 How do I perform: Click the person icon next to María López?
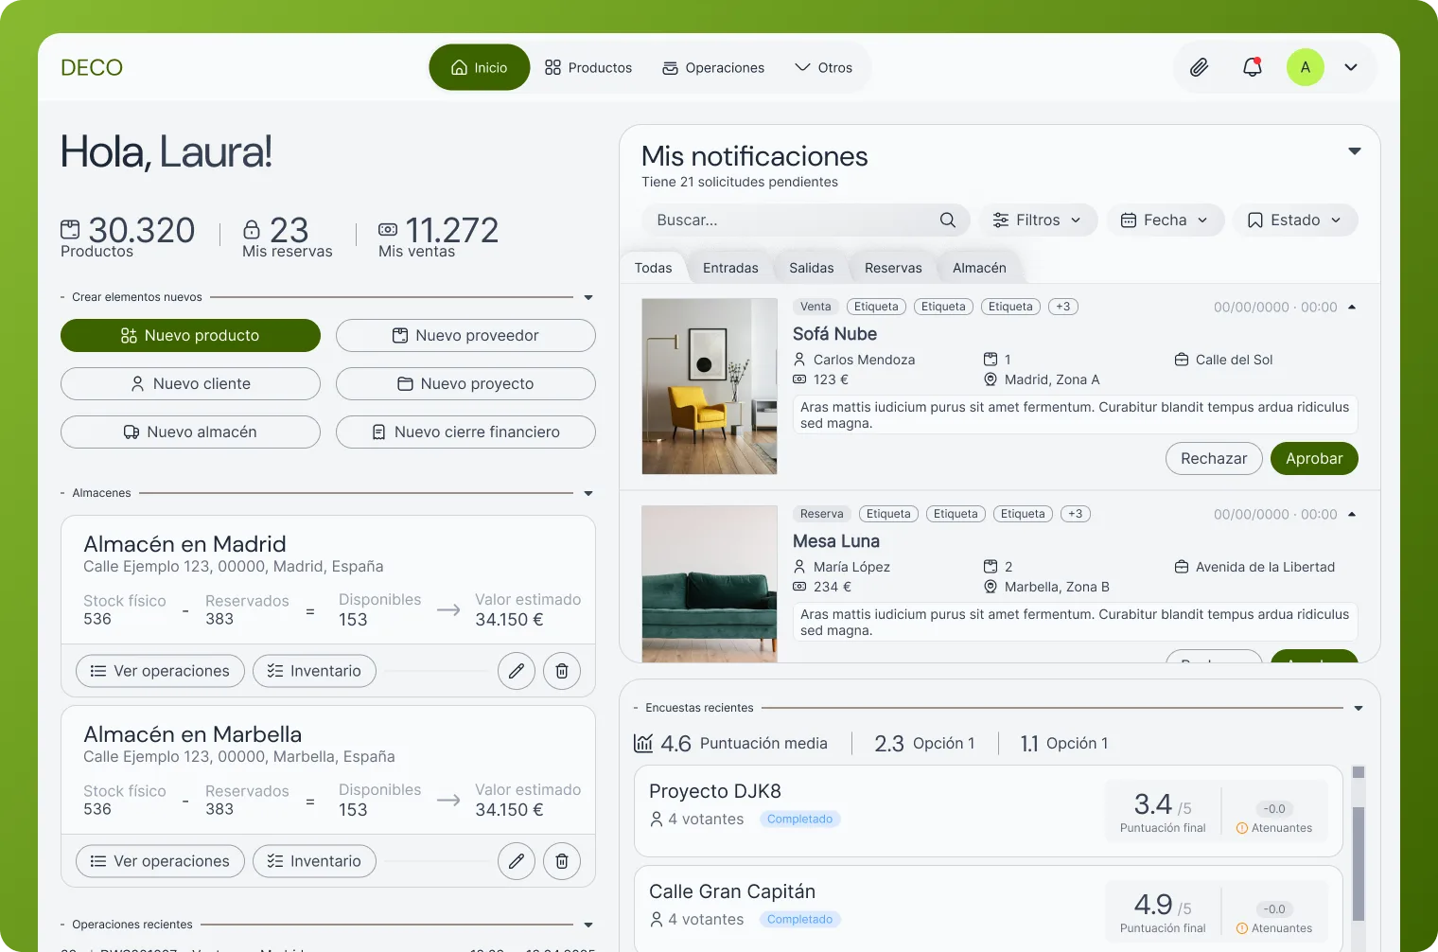click(x=799, y=567)
